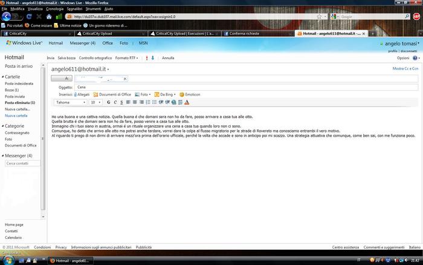Open the Strumenti menu

(x=93, y=9)
